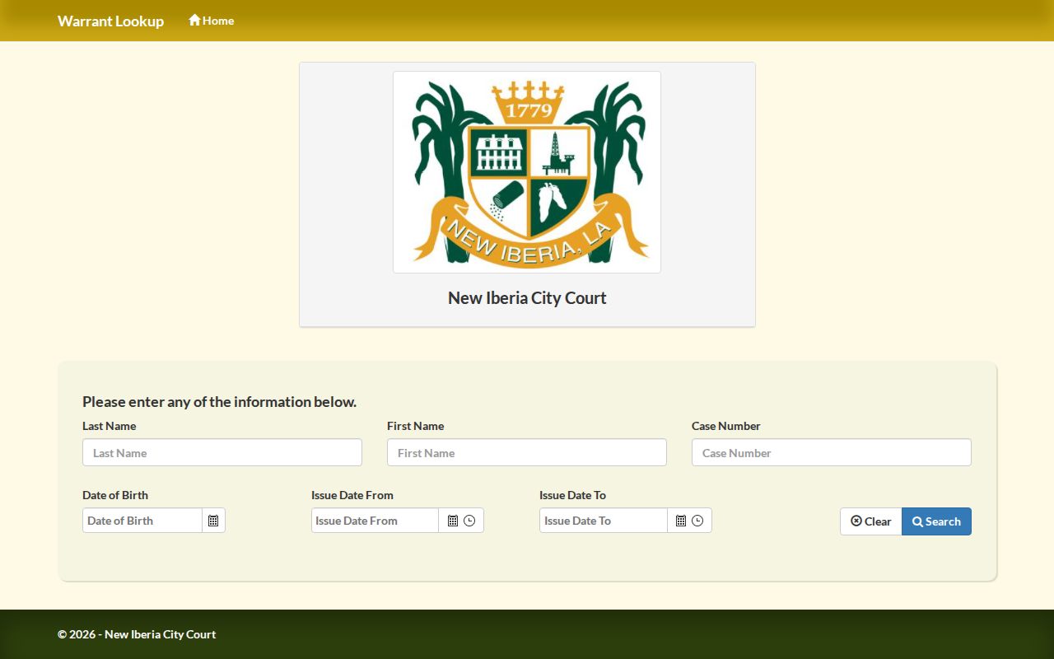Viewport: 1054px width, 659px height.
Task: Open the Issue Date To clock icon
Action: click(697, 521)
